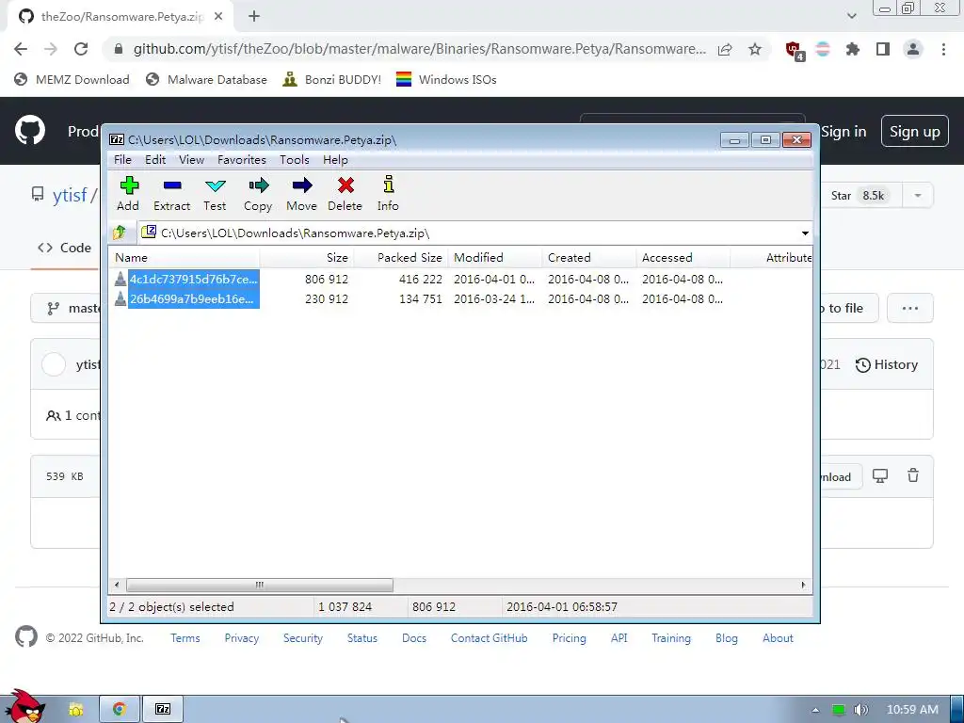964x723 pixels.
Task: Open a new Chrome tab
Action: (254, 17)
